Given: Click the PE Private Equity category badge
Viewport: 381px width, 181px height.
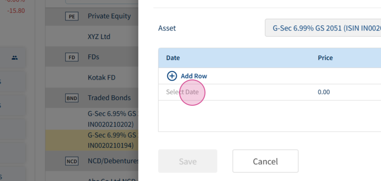Looking at the screenshot, I should 72,16.
